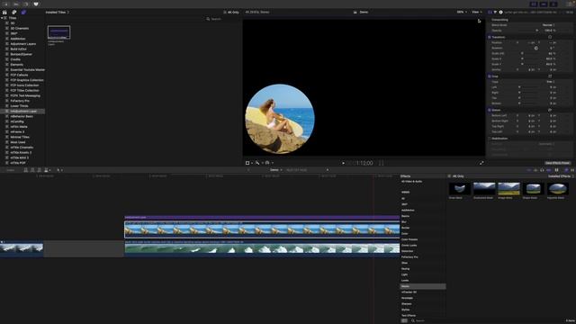Select the arrow tool in timeline toolbar
Image resolution: width=576 pixels, height=324 pixels.
[58, 170]
